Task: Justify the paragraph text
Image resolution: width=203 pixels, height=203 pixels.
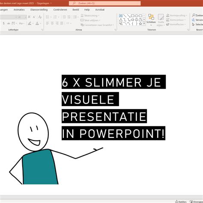Action: pos(62,23)
